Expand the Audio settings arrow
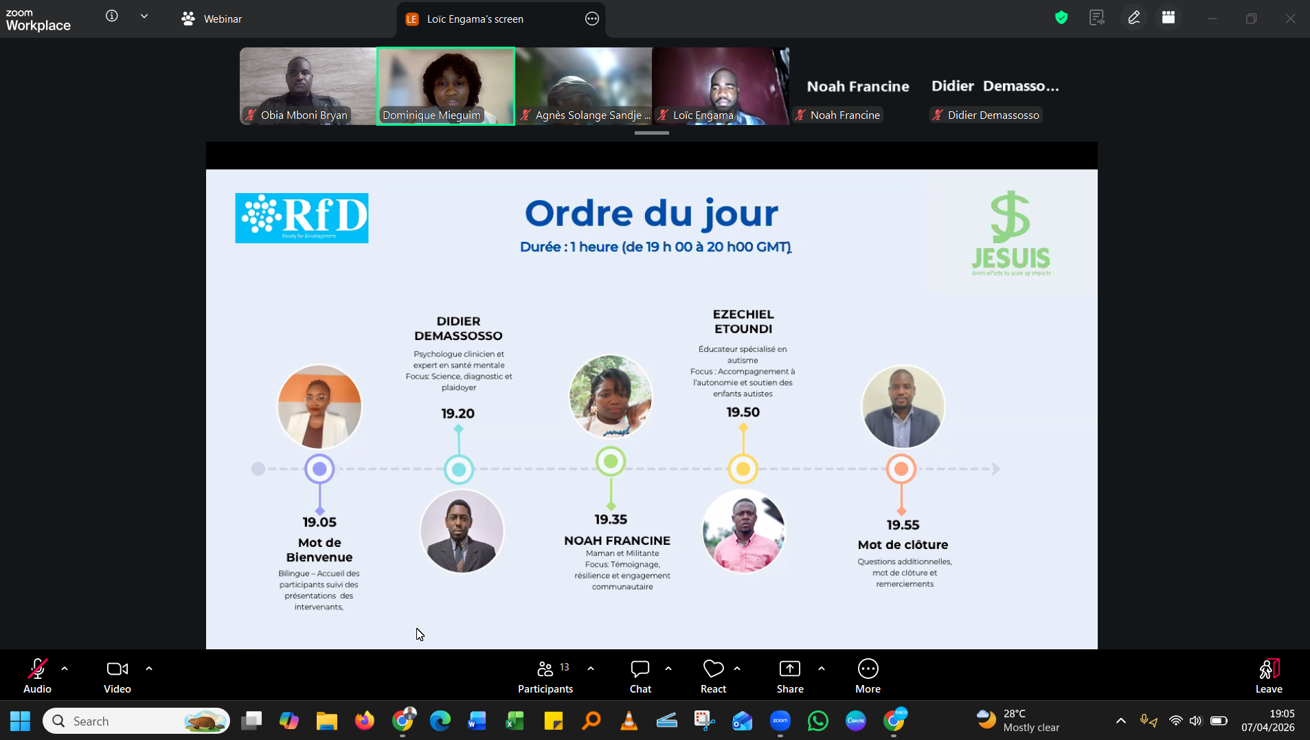This screenshot has width=1310, height=740. tap(65, 669)
